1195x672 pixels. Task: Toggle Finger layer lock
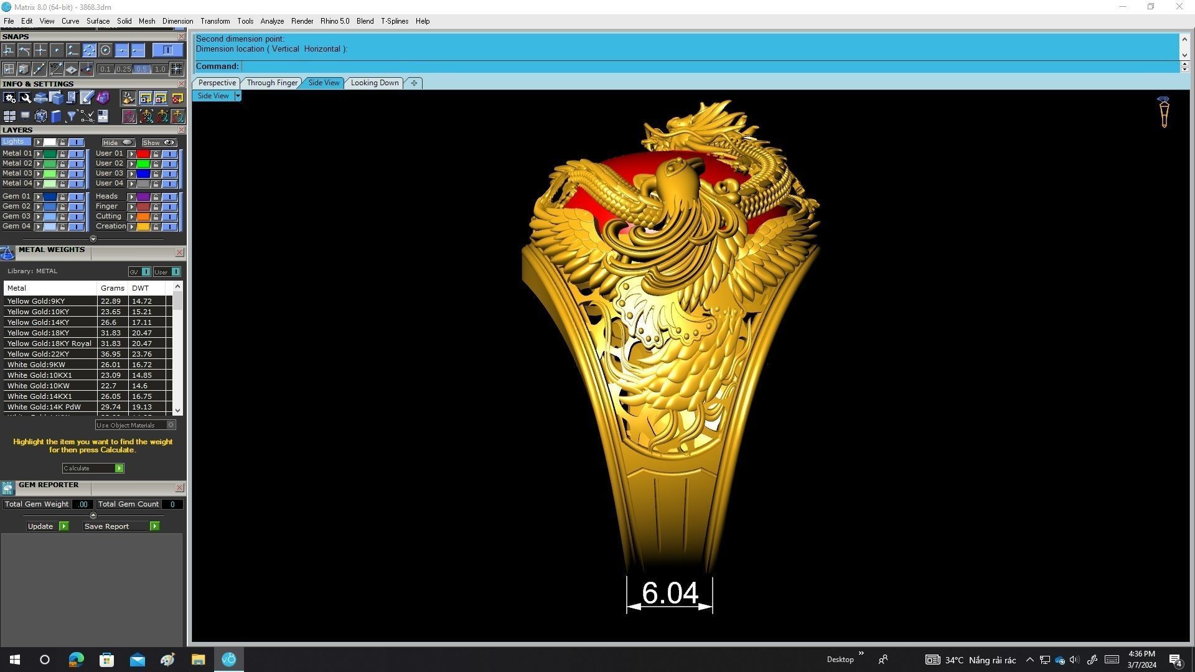(156, 207)
